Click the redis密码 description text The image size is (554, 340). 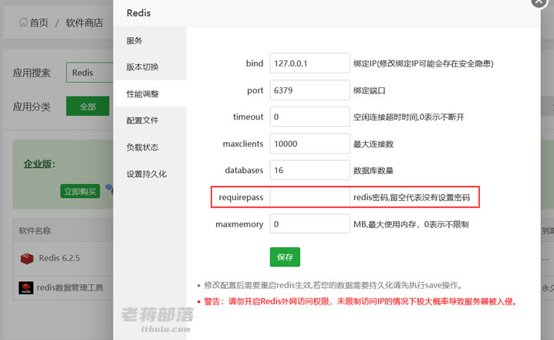411,197
